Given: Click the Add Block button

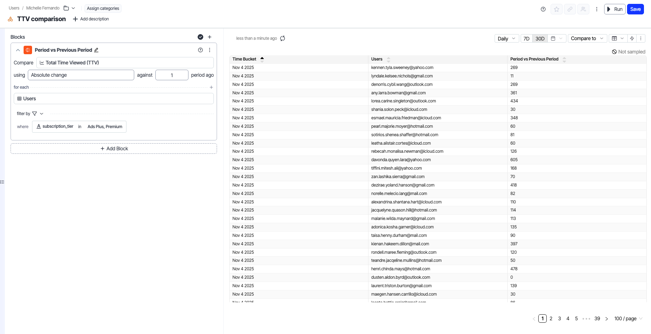Looking at the screenshot, I should coord(114,149).
